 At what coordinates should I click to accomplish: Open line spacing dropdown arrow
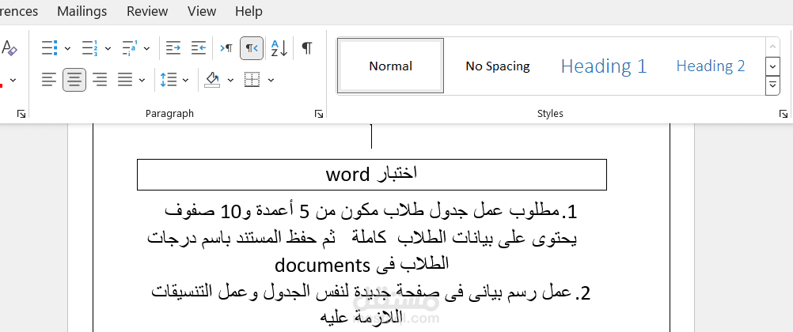pos(186,80)
